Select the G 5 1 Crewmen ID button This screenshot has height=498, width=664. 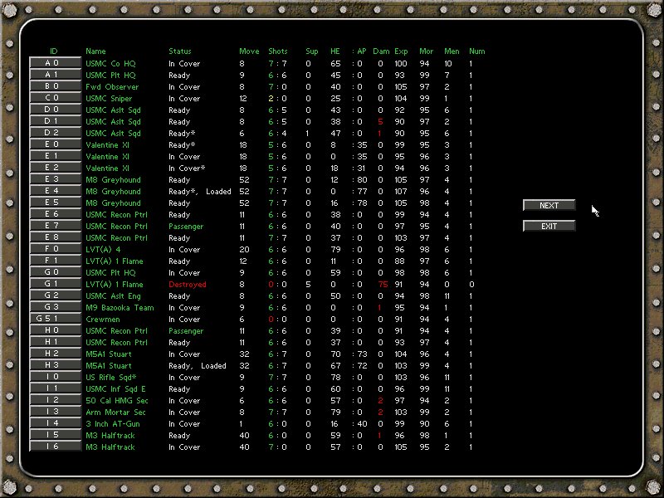pos(55,320)
